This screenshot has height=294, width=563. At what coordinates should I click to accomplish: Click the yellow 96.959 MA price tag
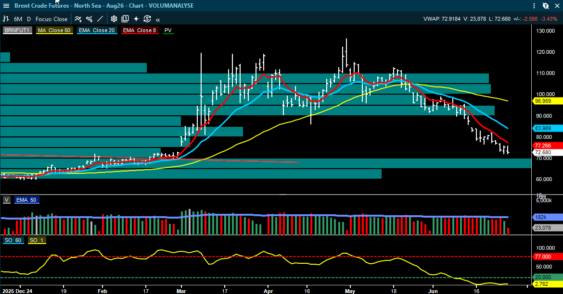pos(547,101)
